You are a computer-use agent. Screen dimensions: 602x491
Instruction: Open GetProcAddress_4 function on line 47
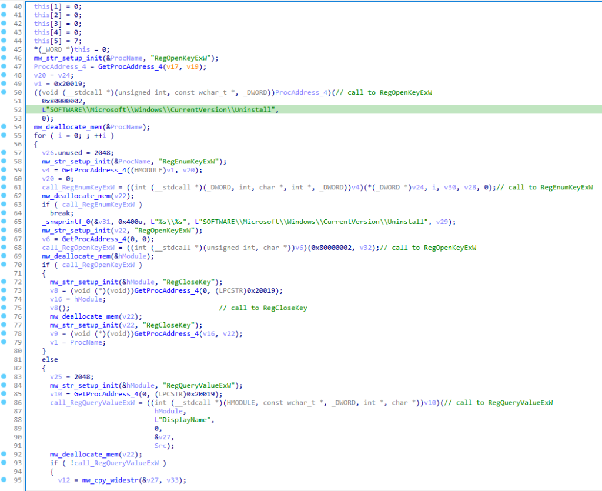pos(117,67)
